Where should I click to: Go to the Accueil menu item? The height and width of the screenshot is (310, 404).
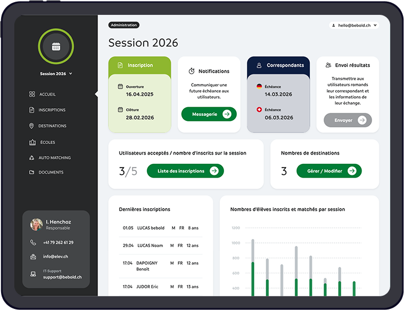click(x=47, y=95)
